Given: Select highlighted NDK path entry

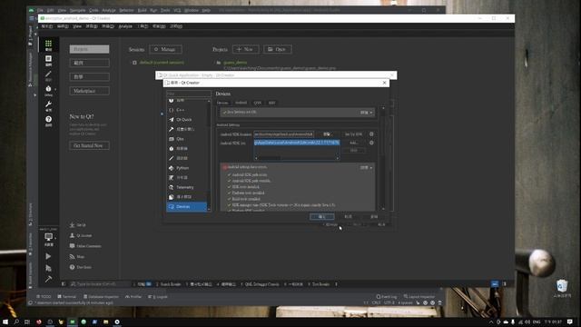Looking at the screenshot, I should point(297,143).
